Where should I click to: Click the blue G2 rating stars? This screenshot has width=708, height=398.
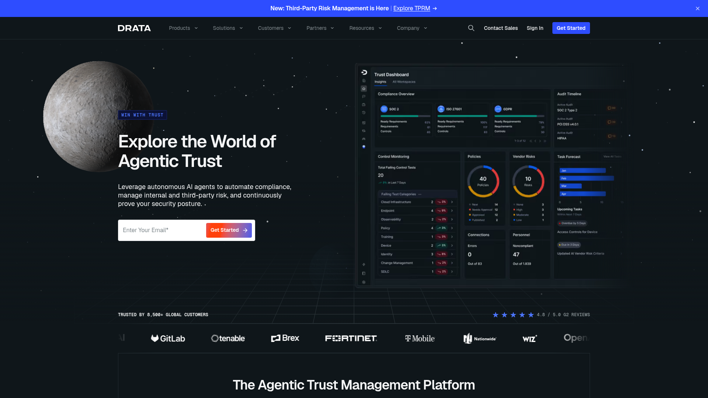(x=513, y=315)
